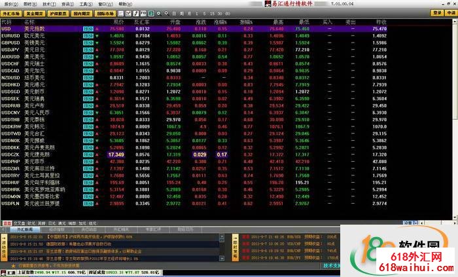Open the 技术(T) menu
This screenshot has height=277, width=458.
pyautogui.click(x=49, y=4)
